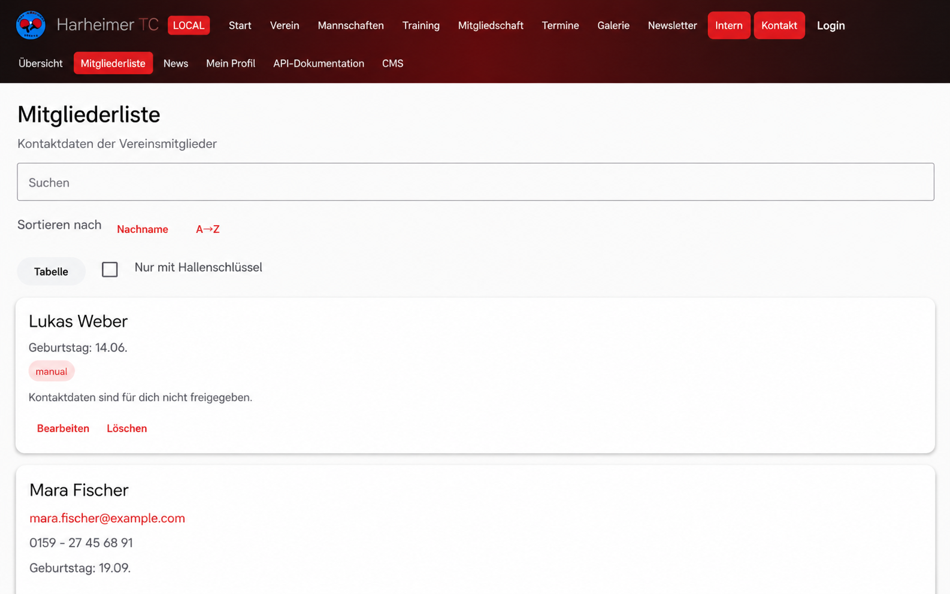Go to Mein Profil

tap(231, 63)
